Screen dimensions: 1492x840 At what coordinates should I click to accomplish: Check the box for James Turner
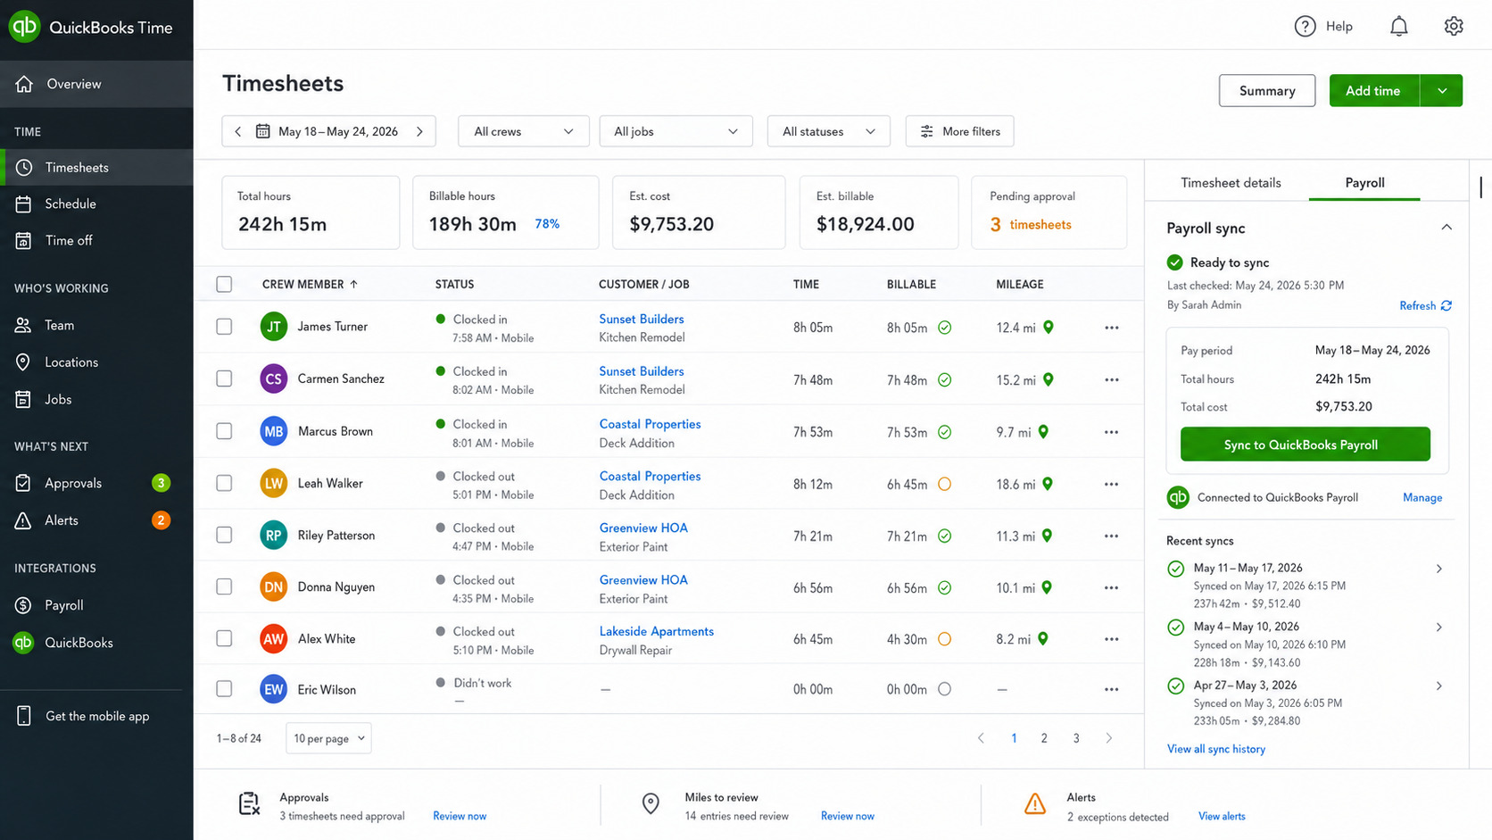[224, 327]
